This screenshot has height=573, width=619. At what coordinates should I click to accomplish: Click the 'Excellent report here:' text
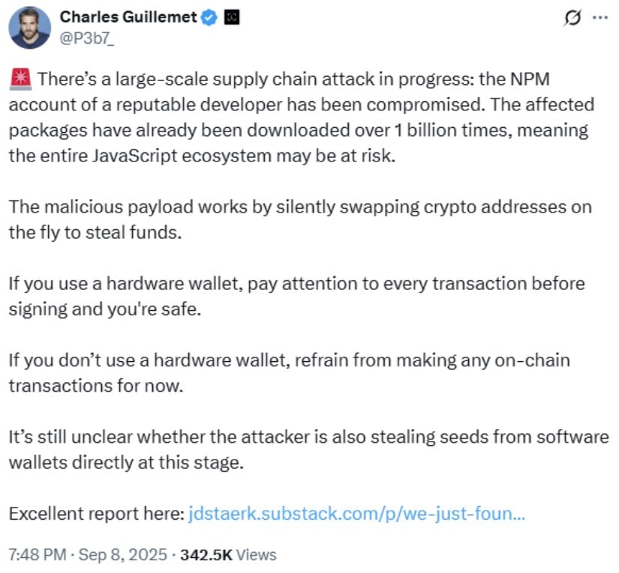pos(97,514)
